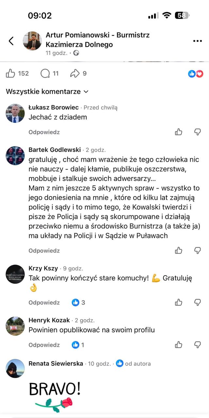Toggle thumbs down on Bartek Godlewski's comment
This screenshot has width=209, height=418.
tap(198, 250)
